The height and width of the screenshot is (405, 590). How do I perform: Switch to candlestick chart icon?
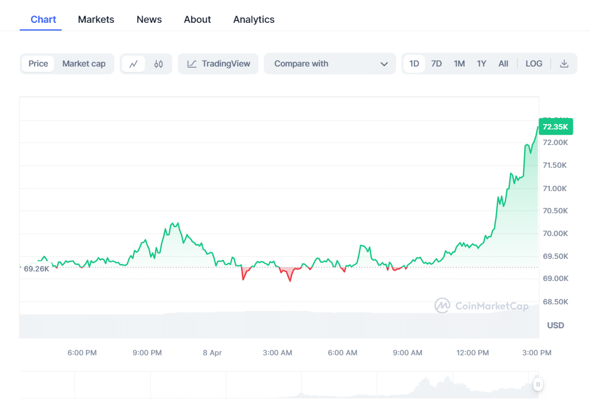pyautogui.click(x=159, y=64)
